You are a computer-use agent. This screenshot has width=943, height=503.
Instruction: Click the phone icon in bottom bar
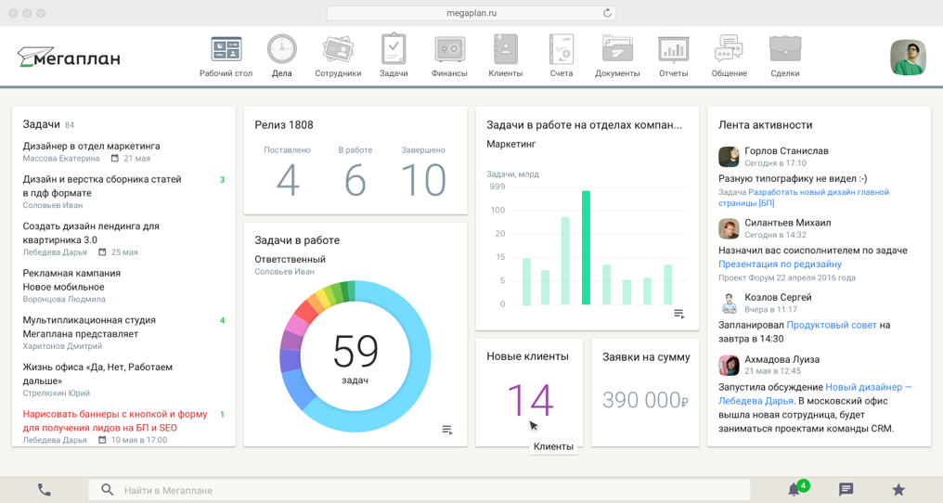[44, 489]
